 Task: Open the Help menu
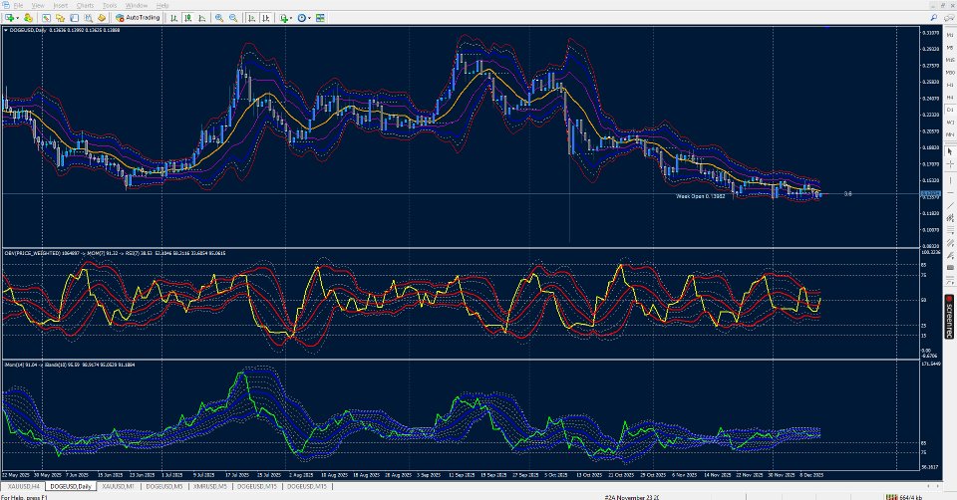coord(162,6)
